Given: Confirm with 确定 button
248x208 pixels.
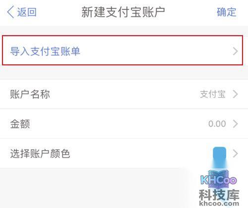Looking at the screenshot, I should click(227, 12).
